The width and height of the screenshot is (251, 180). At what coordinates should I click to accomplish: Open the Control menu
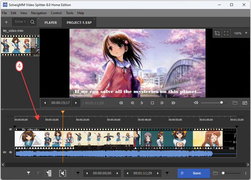click(x=56, y=13)
